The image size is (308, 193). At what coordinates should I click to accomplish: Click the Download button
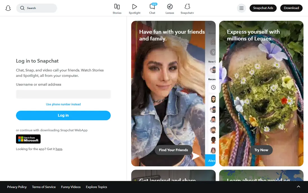click(291, 8)
